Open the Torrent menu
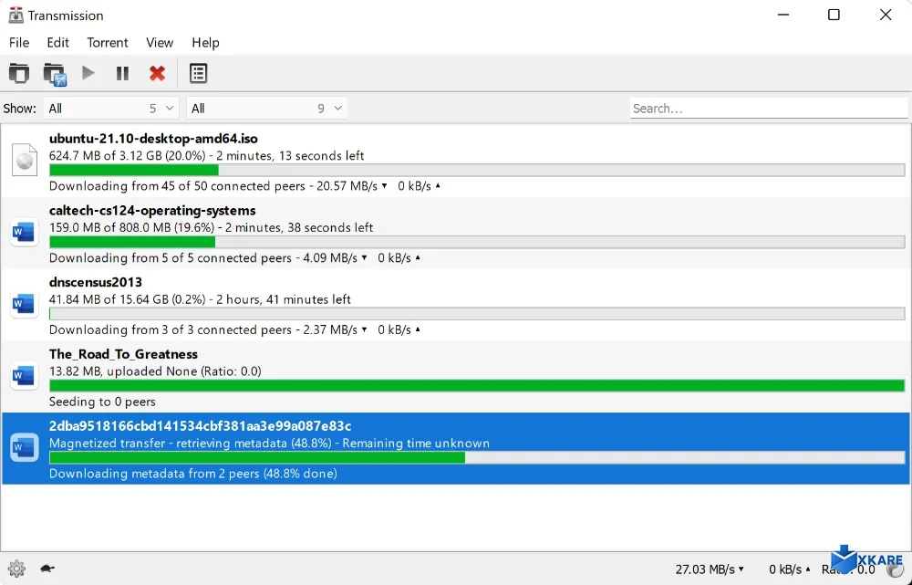This screenshot has height=585, width=912. coord(108,43)
